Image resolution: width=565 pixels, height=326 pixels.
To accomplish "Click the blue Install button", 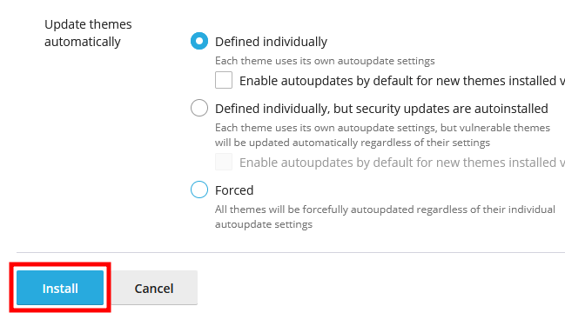I will coord(60,288).
